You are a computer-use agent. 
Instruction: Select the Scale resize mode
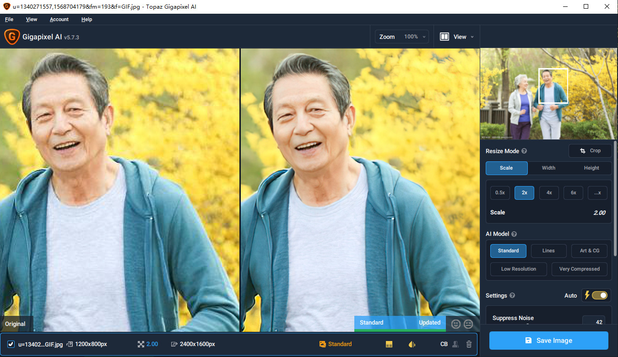(506, 168)
